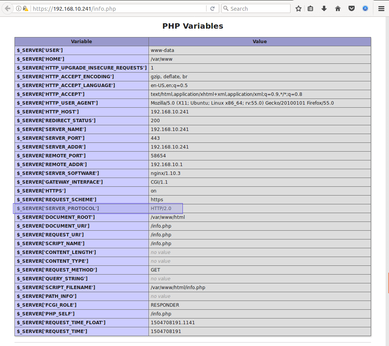Select $_SERVER['SERVER_ADDR'] variable name

[x=51, y=147]
